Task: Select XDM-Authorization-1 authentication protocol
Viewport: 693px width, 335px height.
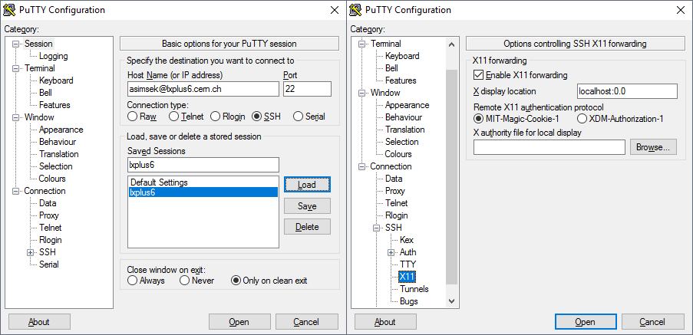Action: pyautogui.click(x=582, y=119)
